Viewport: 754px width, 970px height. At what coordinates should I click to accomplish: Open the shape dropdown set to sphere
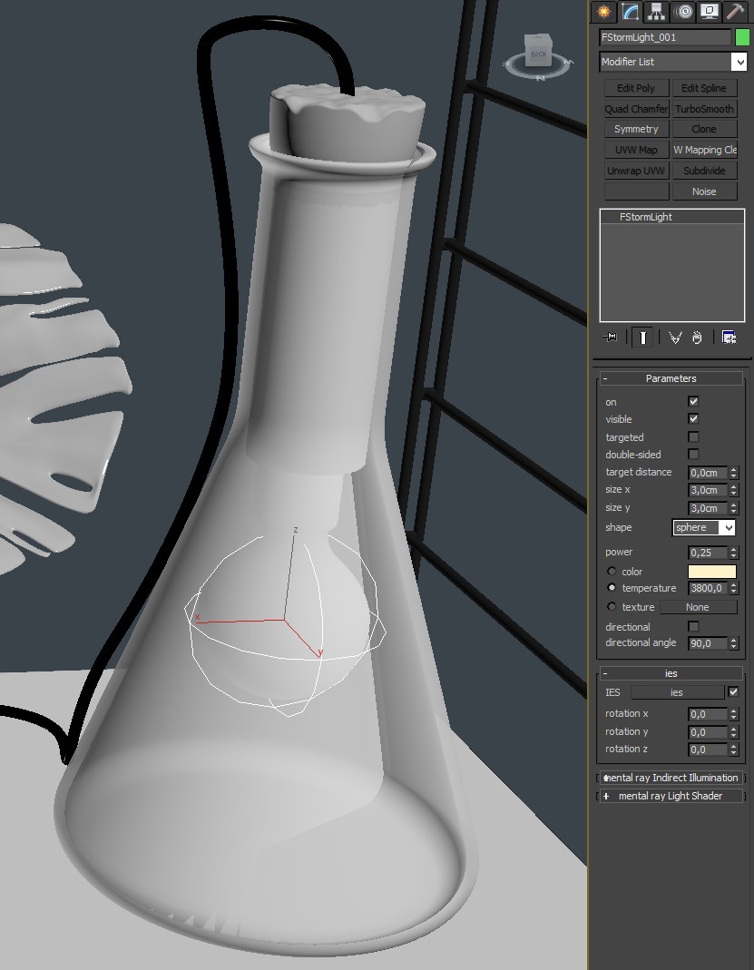coord(703,527)
